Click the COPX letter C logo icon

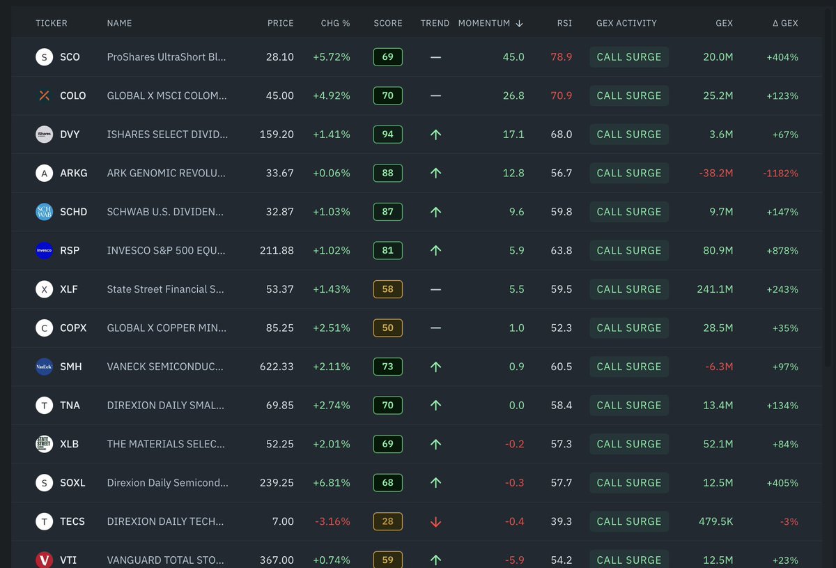pyautogui.click(x=45, y=328)
